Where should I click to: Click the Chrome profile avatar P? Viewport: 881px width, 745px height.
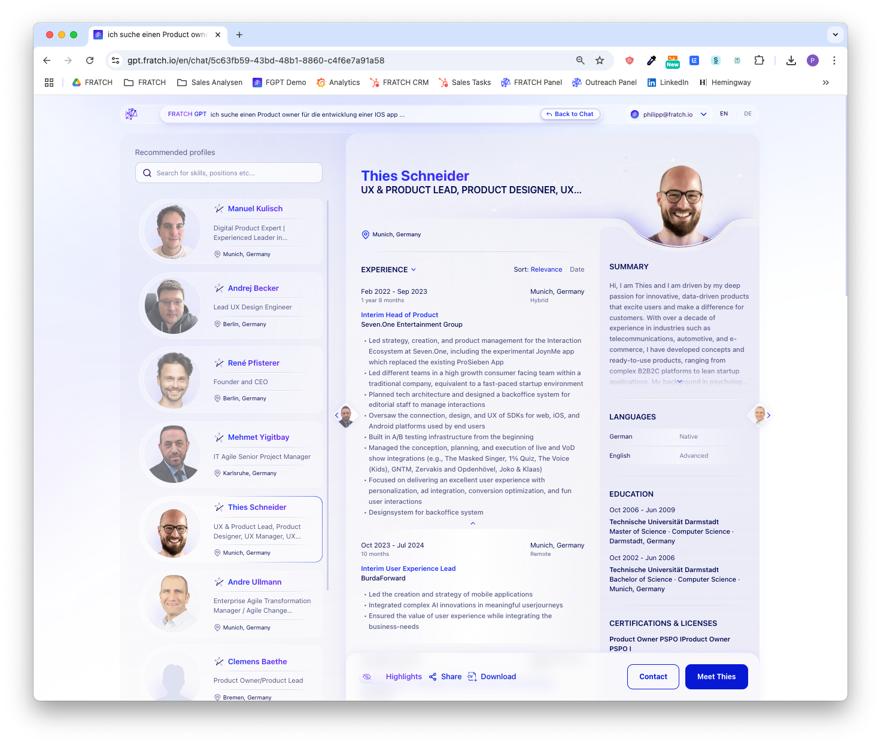pos(813,60)
